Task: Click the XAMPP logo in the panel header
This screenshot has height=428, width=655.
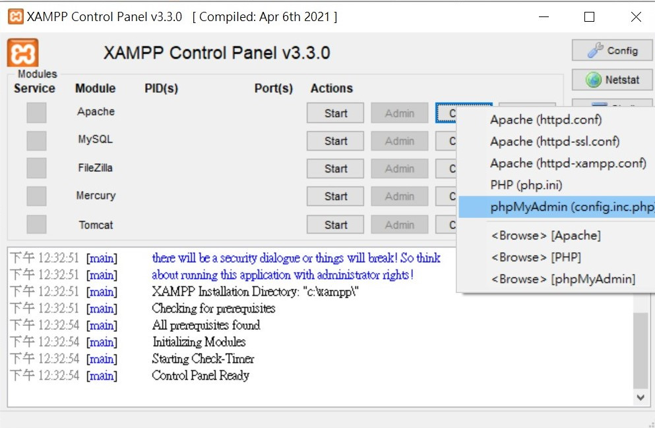Action: point(22,53)
